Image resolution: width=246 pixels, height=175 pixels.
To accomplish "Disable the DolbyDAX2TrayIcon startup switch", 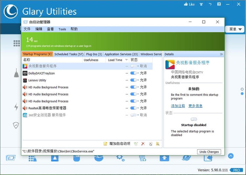I will click(133, 73).
